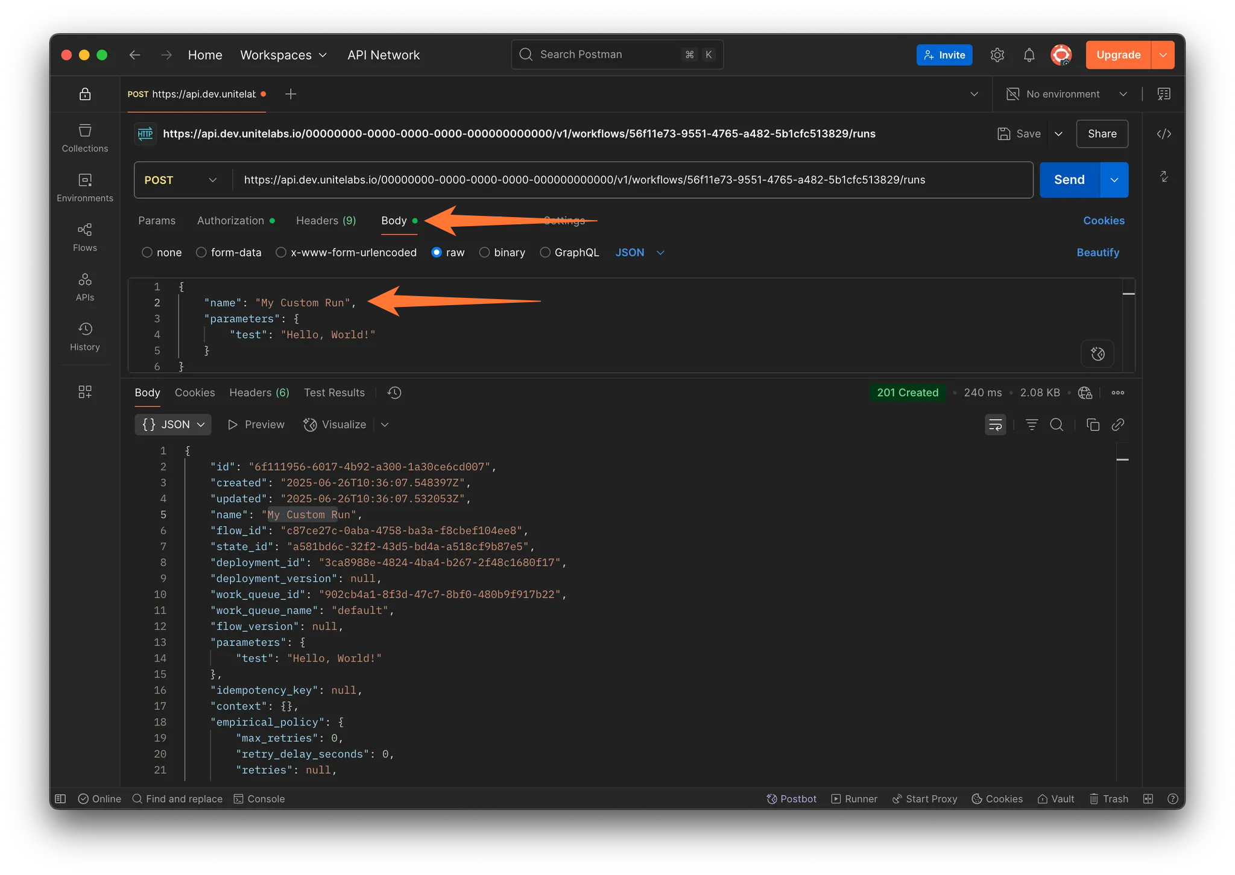The height and width of the screenshot is (875, 1235).
Task: Expand Visualize options chevron
Action: 385,425
